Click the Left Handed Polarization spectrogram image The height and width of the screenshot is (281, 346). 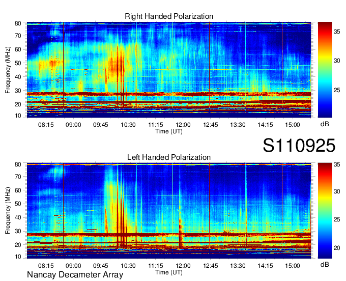click(169, 210)
